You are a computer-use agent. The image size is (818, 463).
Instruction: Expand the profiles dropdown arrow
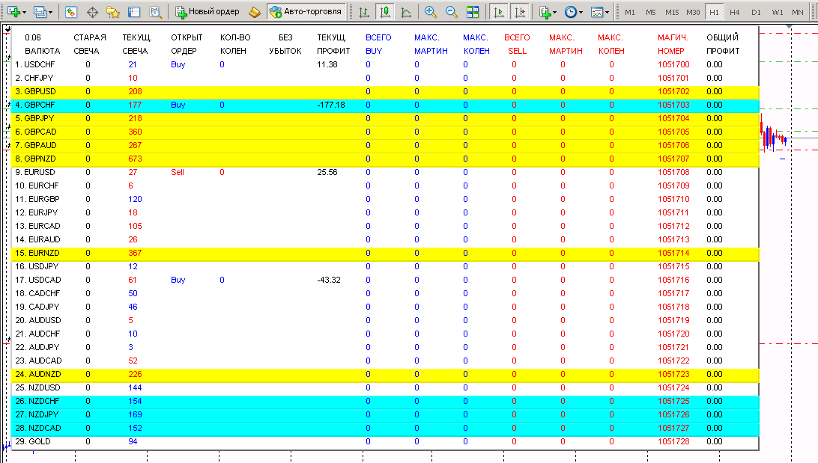pyautogui.click(x=51, y=12)
